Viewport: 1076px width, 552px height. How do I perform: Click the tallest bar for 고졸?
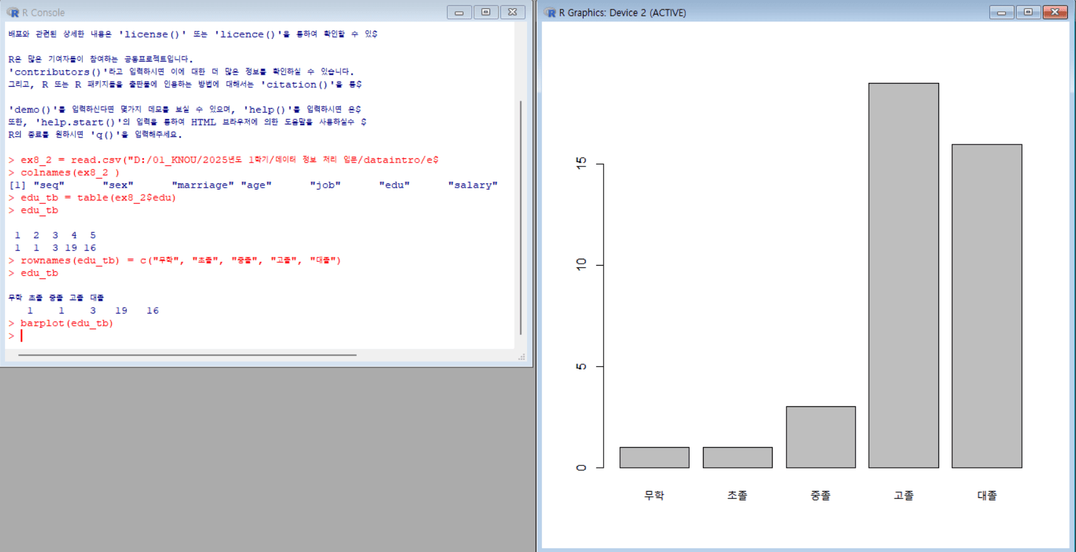903,275
